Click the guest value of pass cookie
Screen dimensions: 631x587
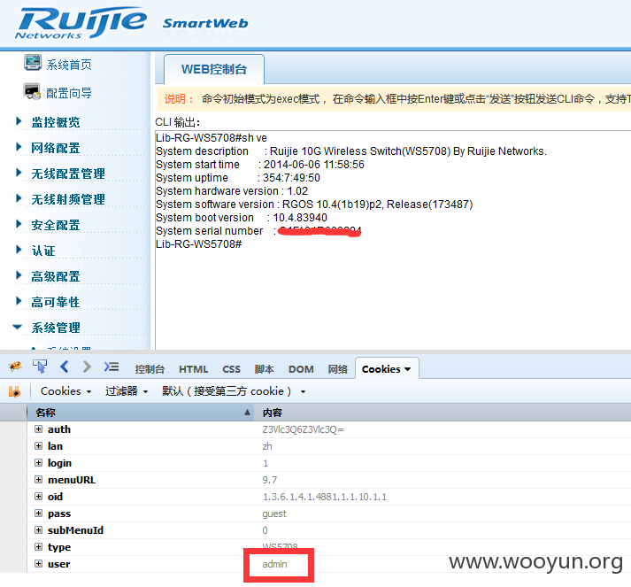coord(274,514)
